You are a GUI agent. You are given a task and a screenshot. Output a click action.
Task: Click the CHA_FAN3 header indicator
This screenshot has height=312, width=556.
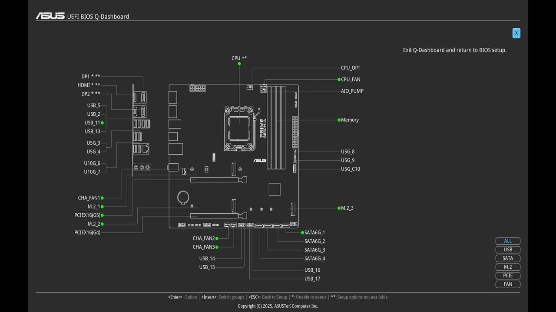(217, 247)
